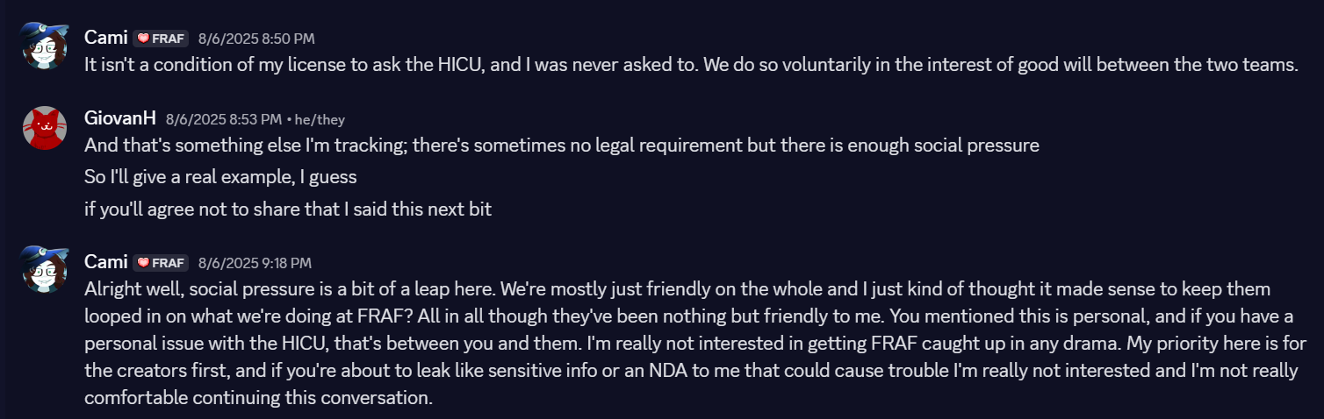Select message "And that's something else I'm tracking"
Image resolution: width=1324 pixels, height=419 pixels.
[x=562, y=146]
